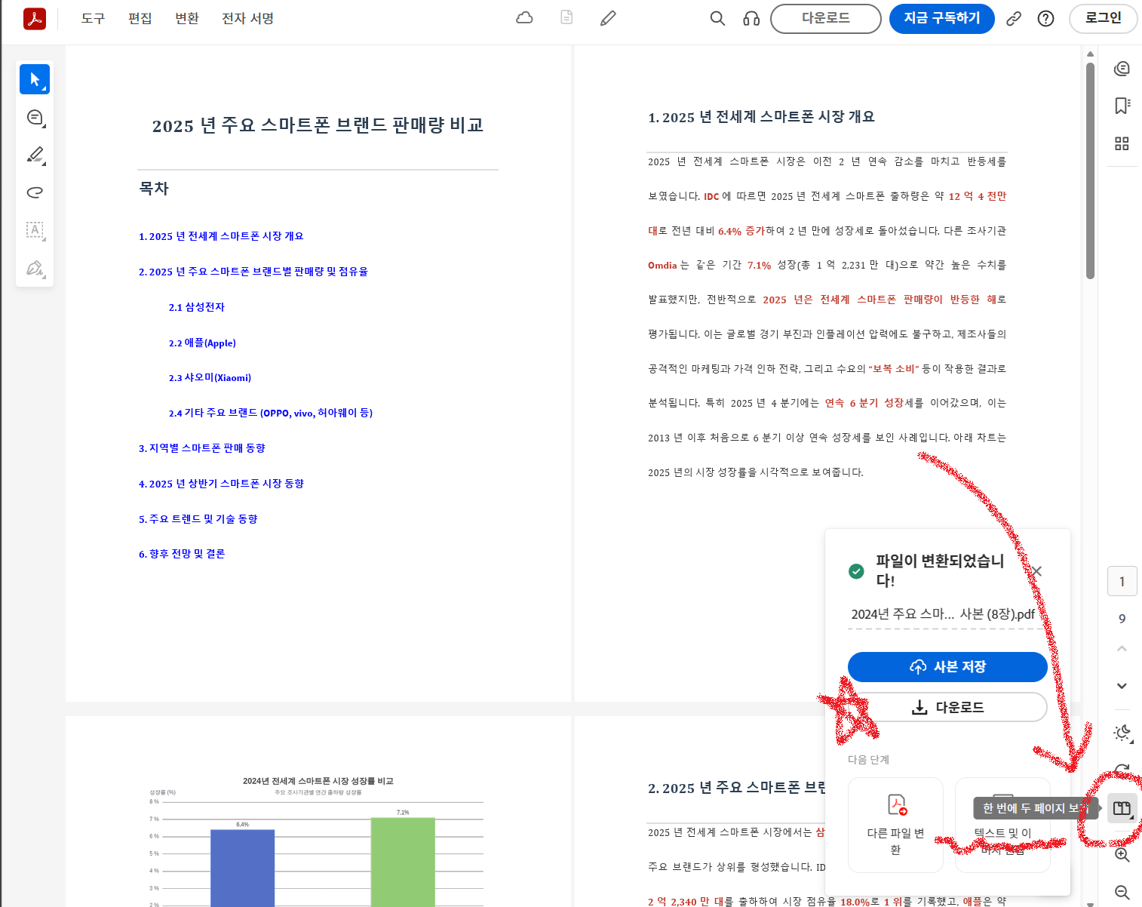Click the vertical document scrollbar
This screenshot has height=907, width=1142.
1090,170
